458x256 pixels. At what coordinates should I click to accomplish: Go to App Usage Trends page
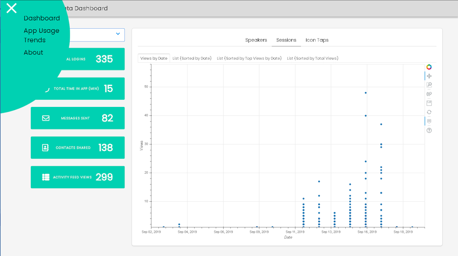pos(42,35)
